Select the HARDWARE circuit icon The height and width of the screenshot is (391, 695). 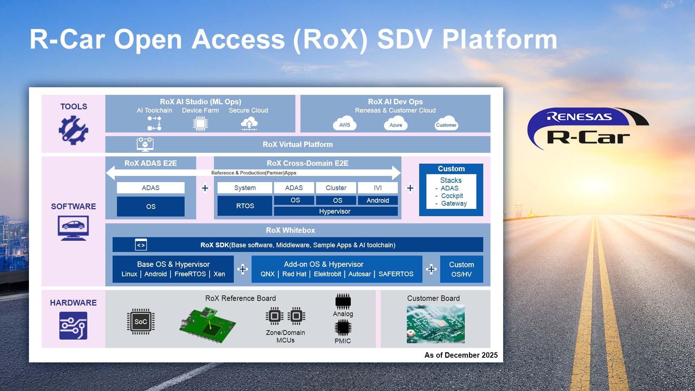73,325
